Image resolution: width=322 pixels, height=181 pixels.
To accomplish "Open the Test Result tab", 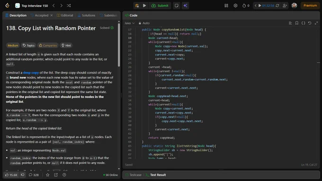I will [x=156, y=175].
